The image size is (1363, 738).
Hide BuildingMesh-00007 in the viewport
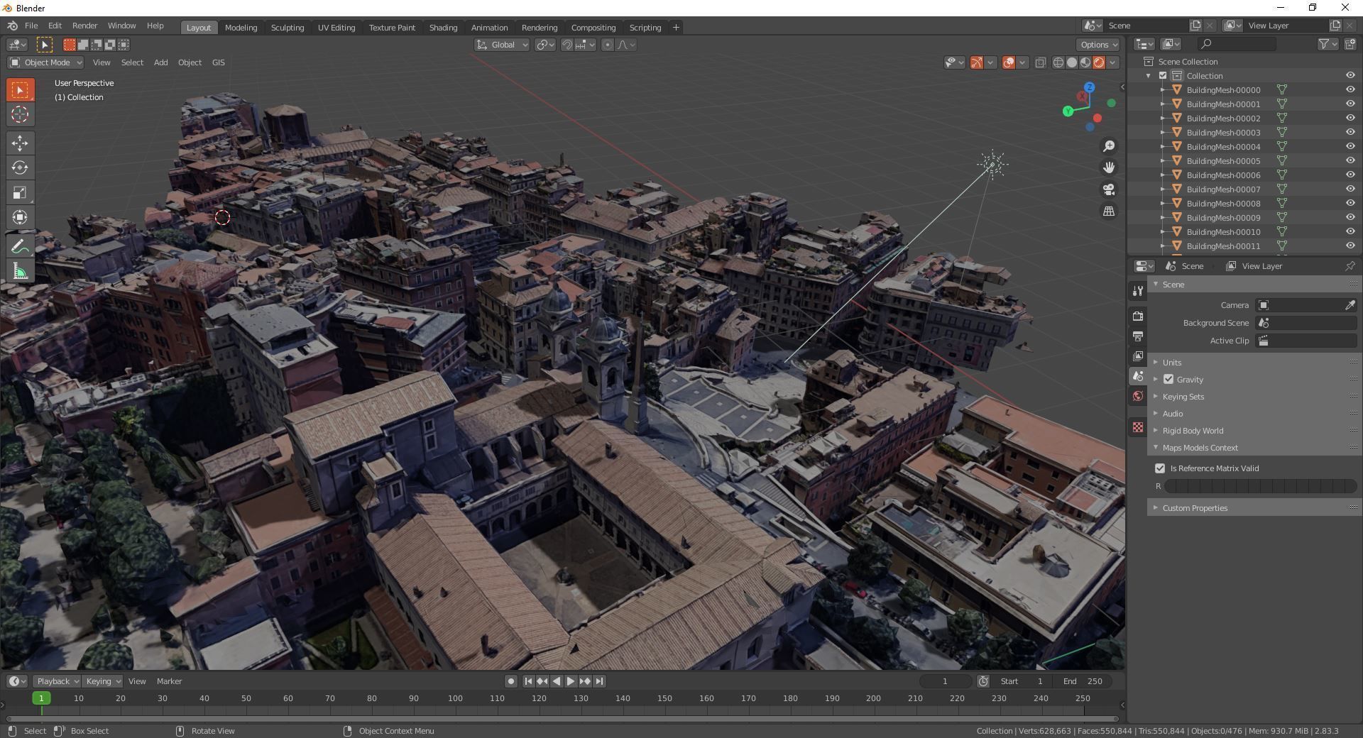[x=1350, y=189]
